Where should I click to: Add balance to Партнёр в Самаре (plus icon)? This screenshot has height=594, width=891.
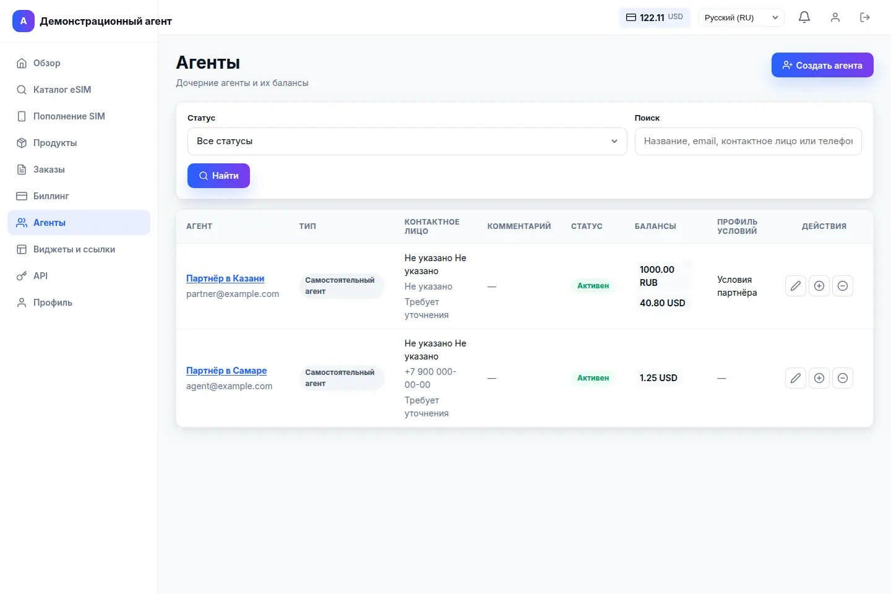819,378
